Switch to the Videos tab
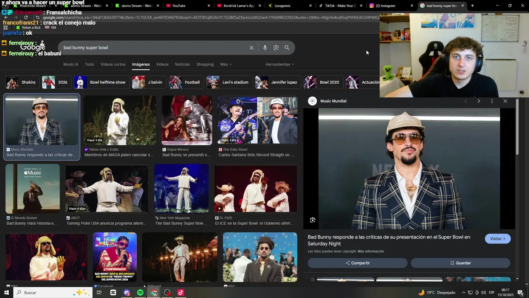The height and width of the screenshot is (298, 529). click(162, 65)
